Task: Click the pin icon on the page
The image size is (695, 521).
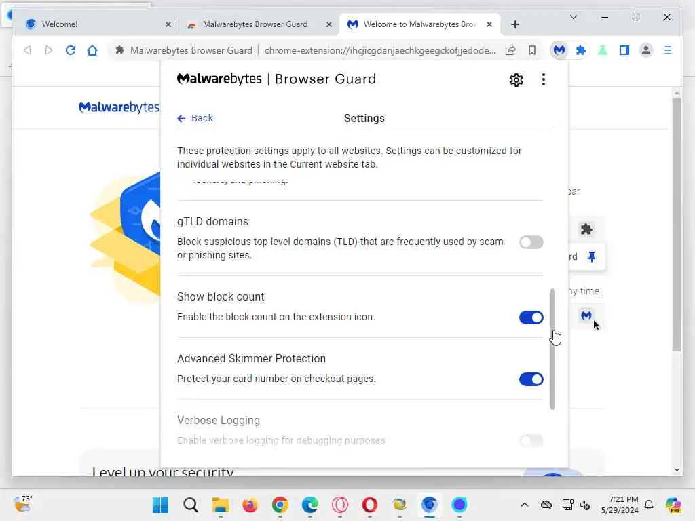Action: pos(592,256)
